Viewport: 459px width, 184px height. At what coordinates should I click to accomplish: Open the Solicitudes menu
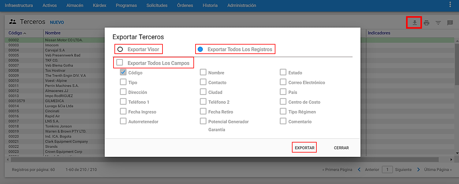pyautogui.click(x=157, y=5)
